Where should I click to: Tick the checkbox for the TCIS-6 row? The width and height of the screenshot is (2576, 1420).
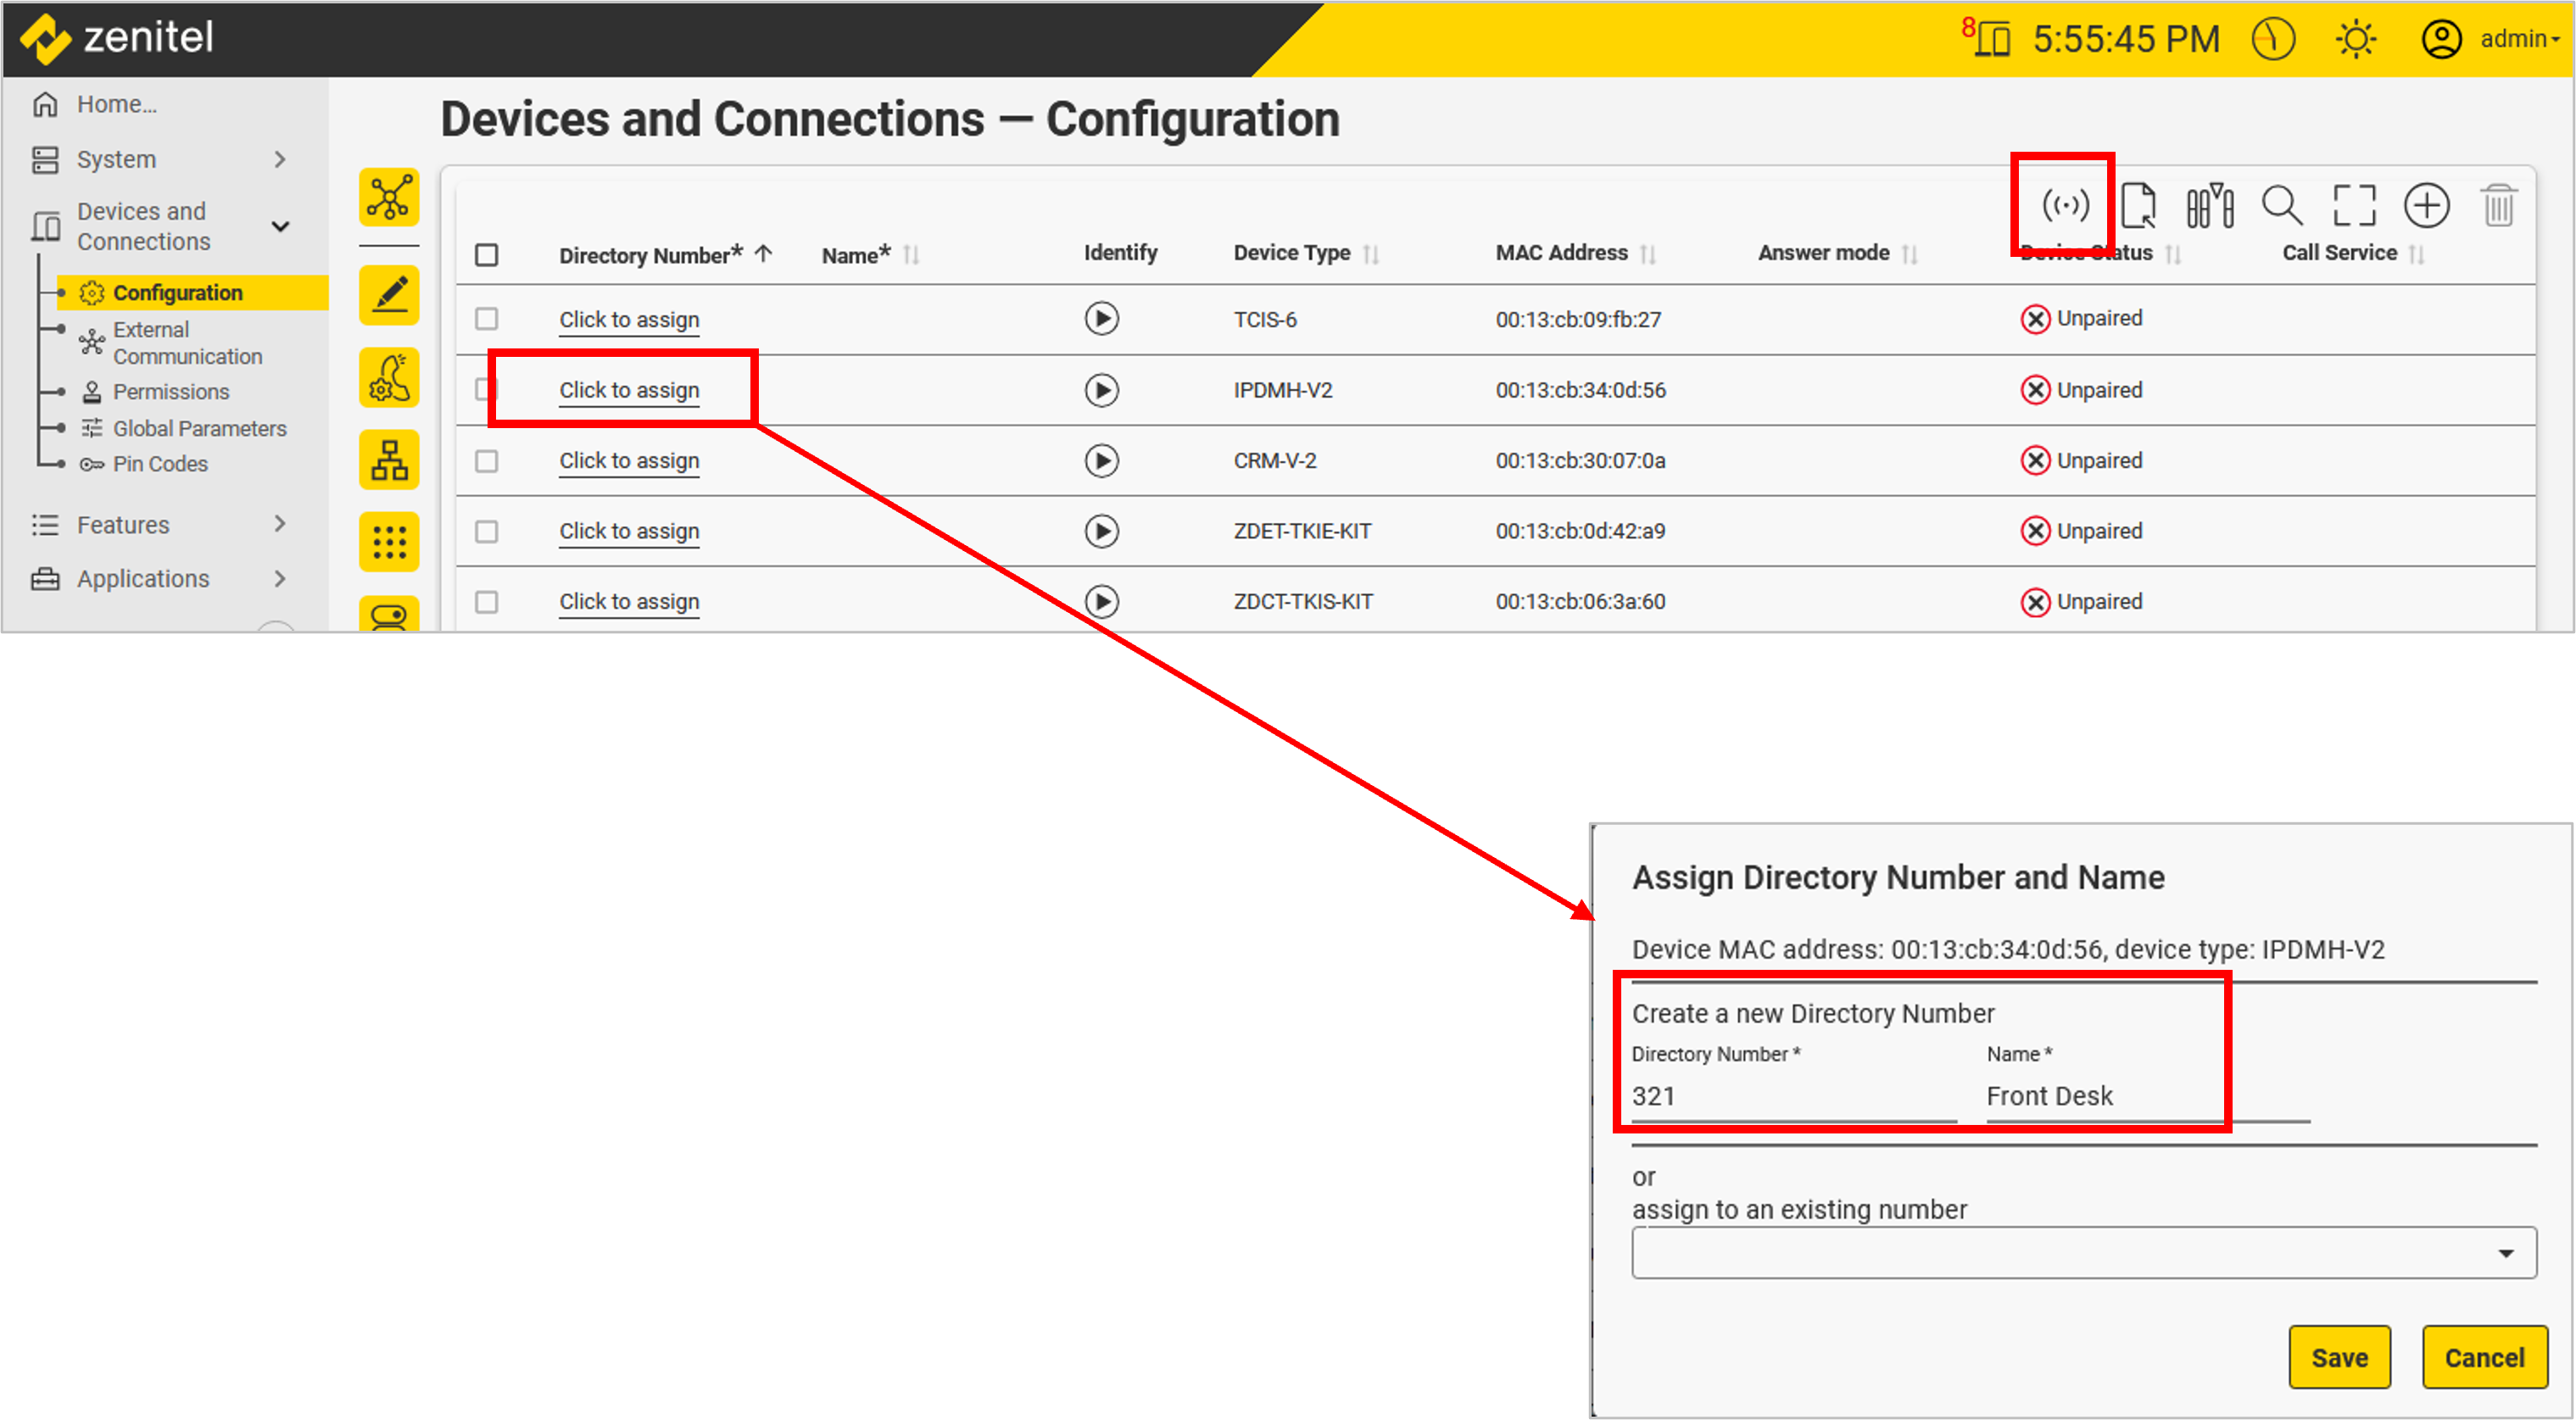(487, 319)
